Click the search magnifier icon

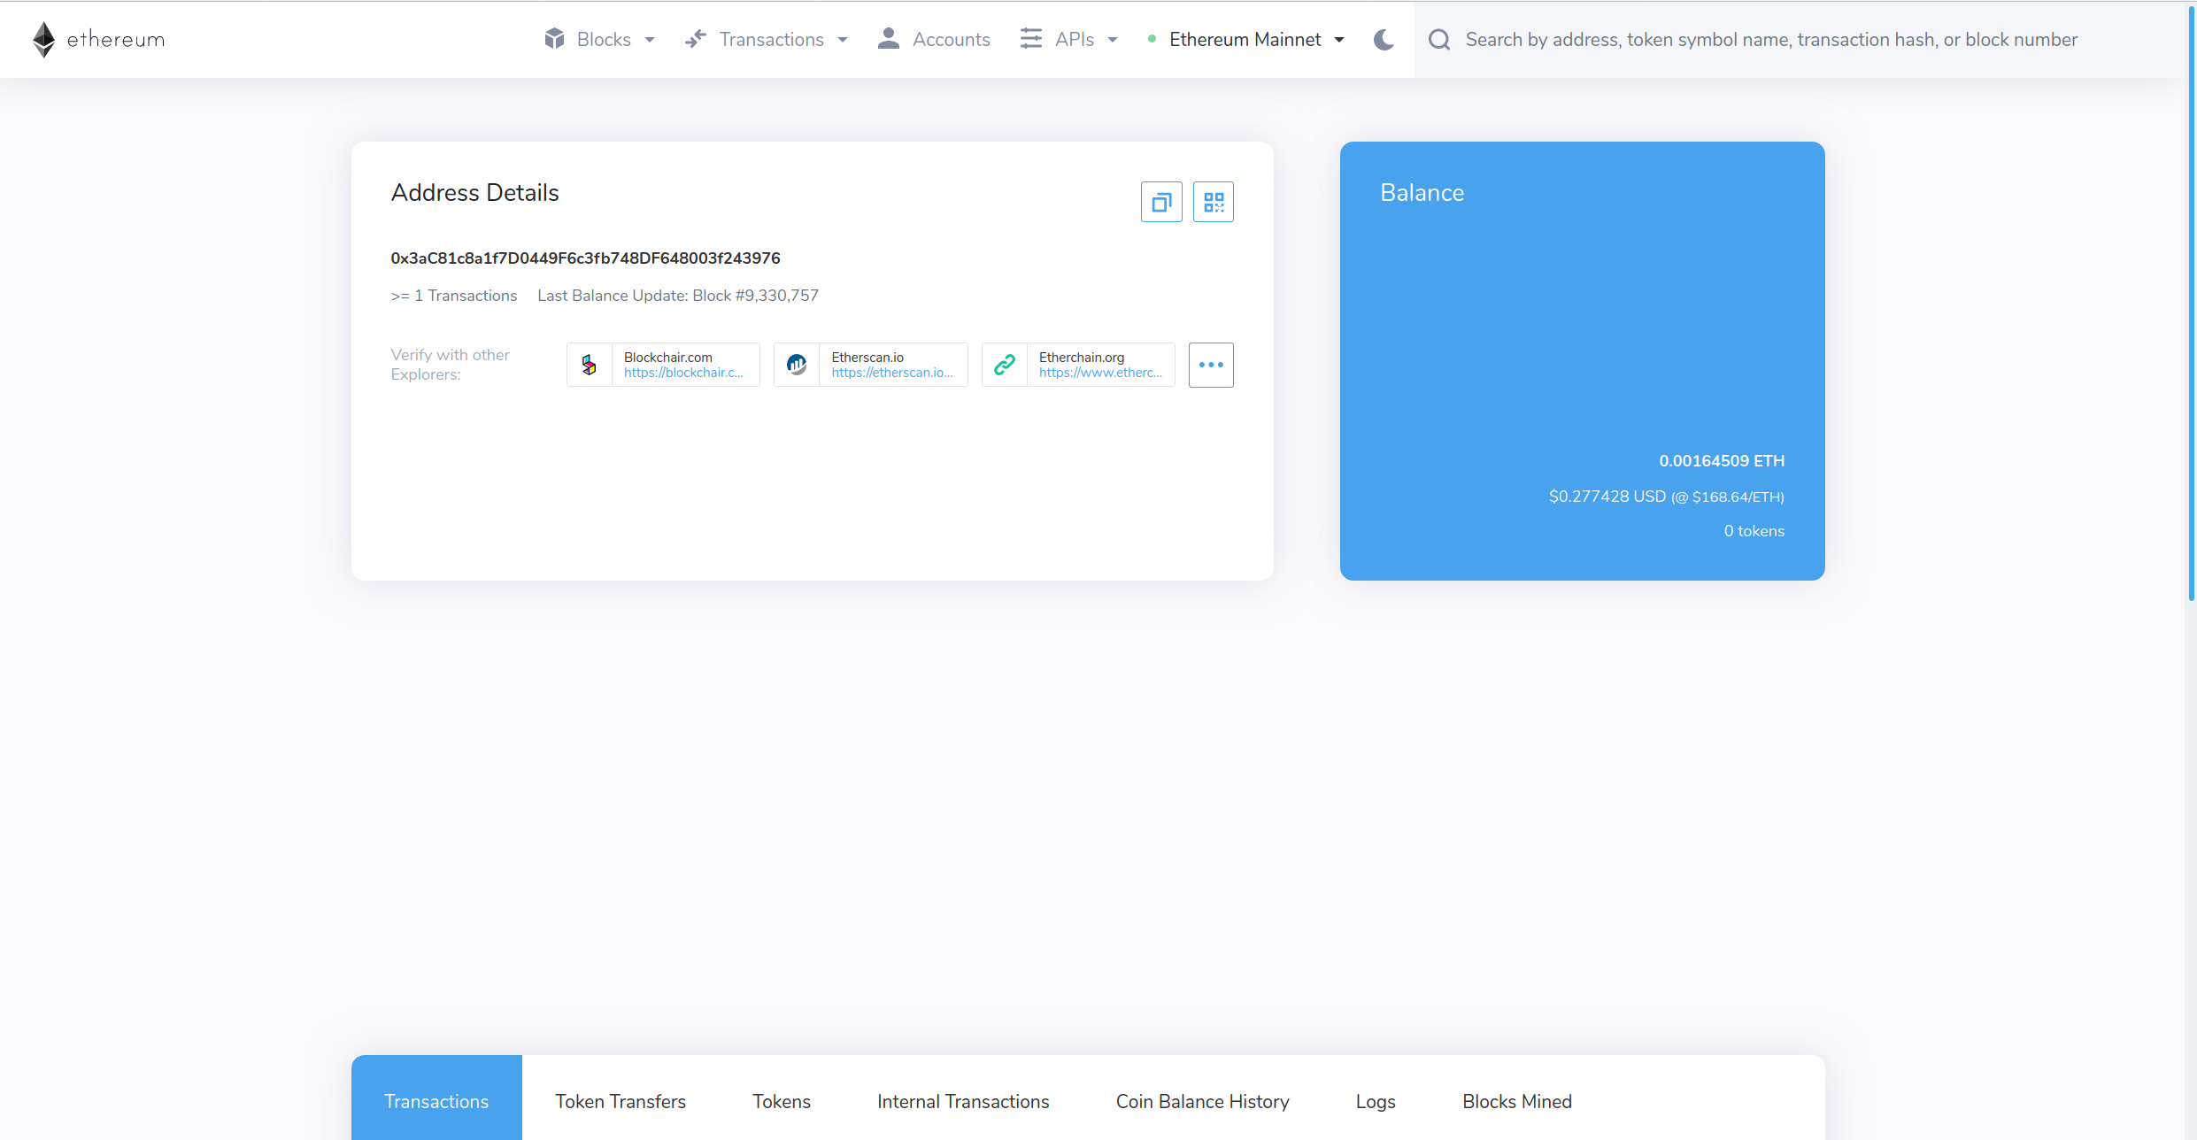(x=1438, y=39)
